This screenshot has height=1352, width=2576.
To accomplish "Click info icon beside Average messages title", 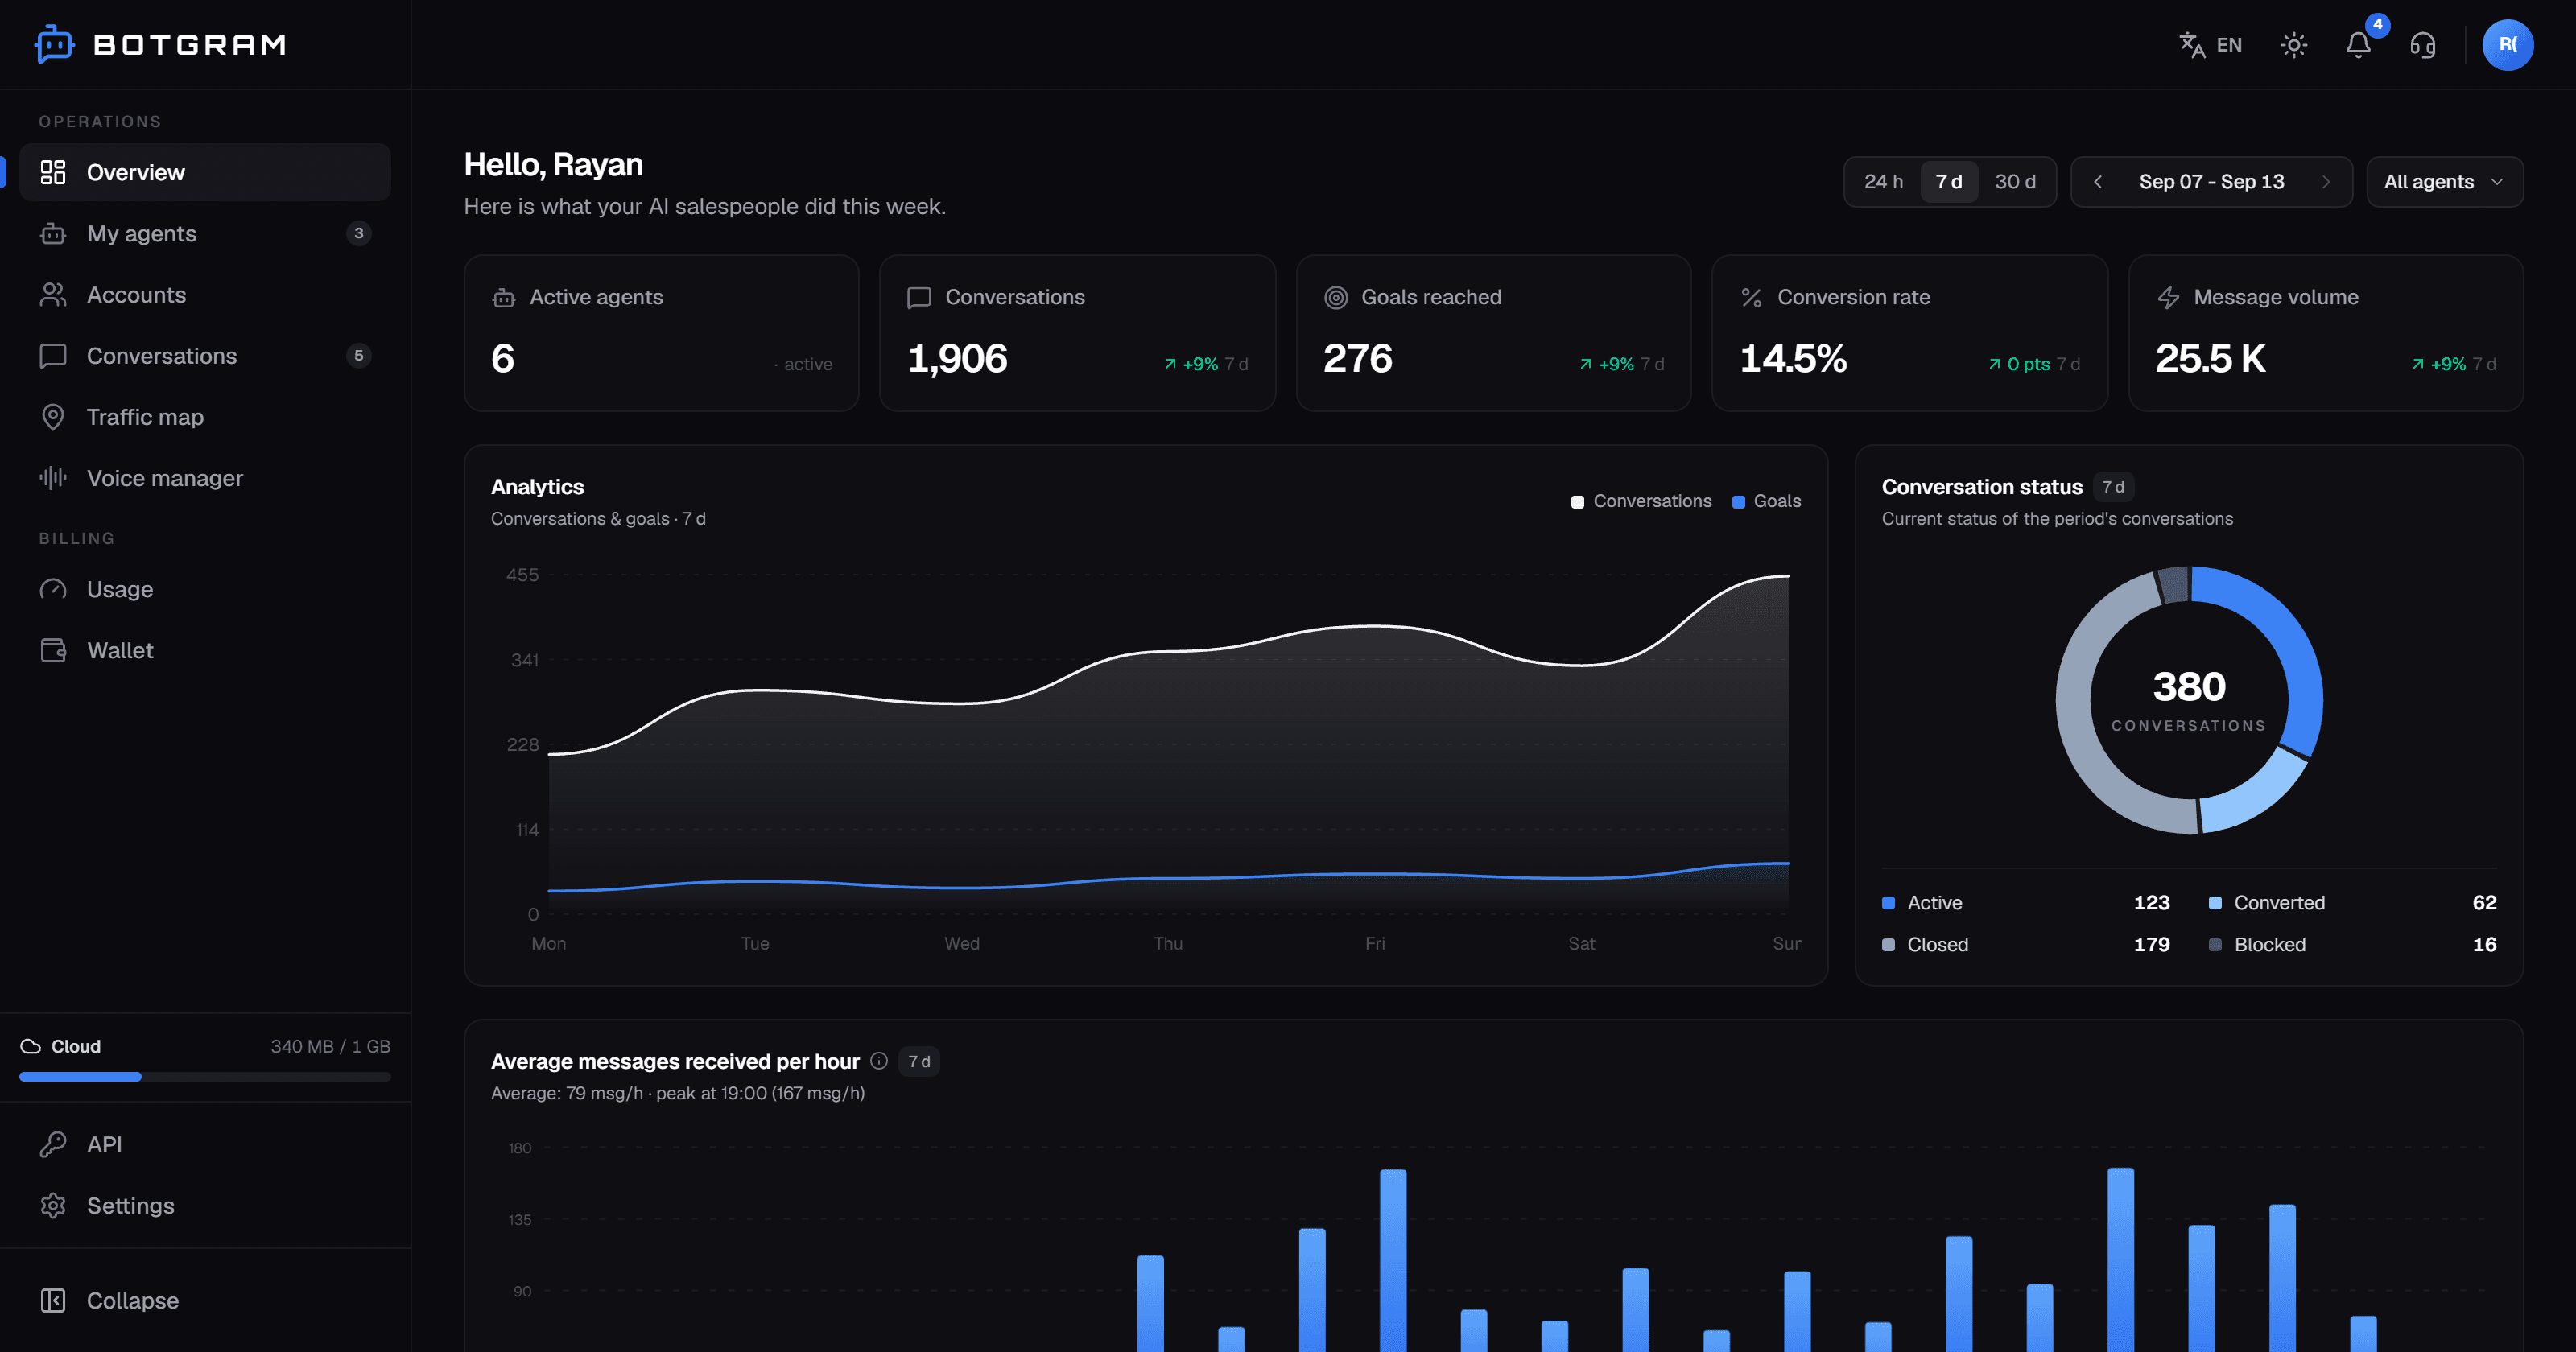I will point(878,1060).
